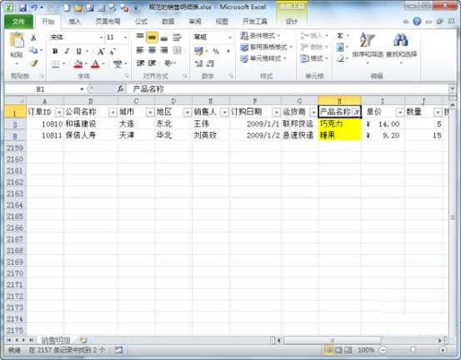The width and height of the screenshot is (461, 360).
Task: Click the cells Format button
Action: point(314,58)
